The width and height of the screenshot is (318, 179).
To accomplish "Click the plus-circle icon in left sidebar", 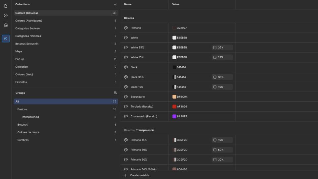I will (6, 16).
